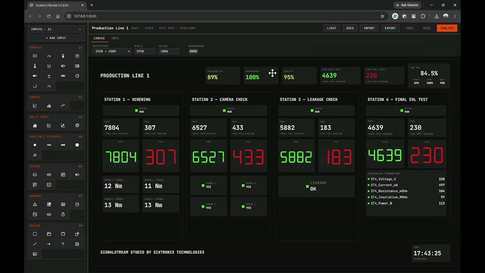Select the warning triangle alarm icon under General
This screenshot has width=485, height=273.
[x=35, y=204]
